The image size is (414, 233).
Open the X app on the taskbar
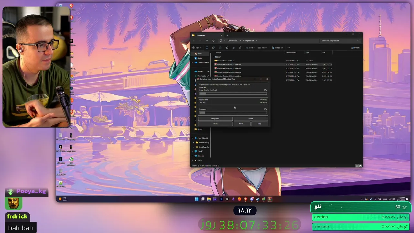tap(227, 199)
